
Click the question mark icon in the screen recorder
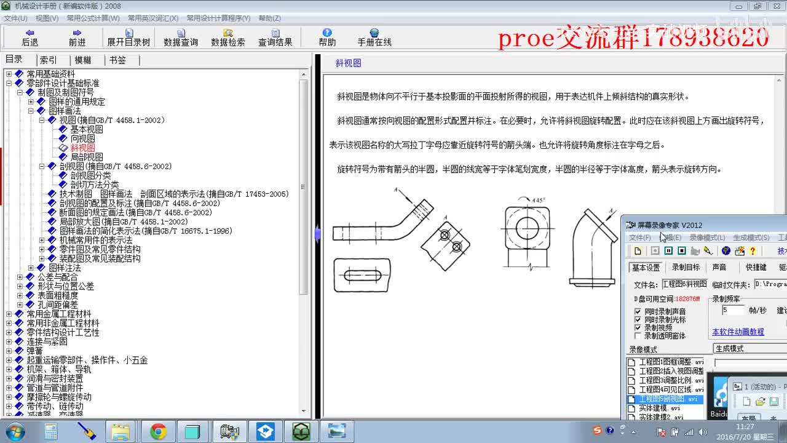point(753,251)
